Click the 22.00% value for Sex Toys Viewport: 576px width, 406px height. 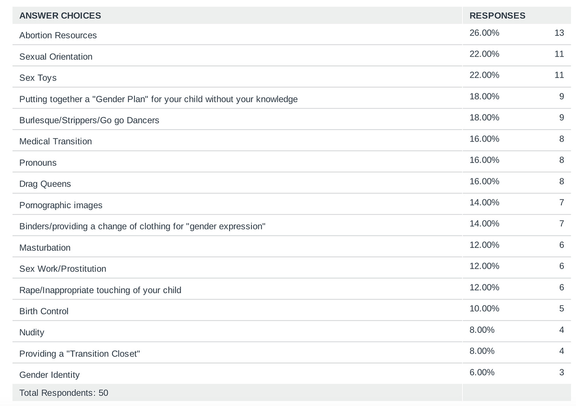click(484, 75)
